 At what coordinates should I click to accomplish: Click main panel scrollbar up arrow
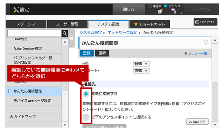tap(215, 40)
